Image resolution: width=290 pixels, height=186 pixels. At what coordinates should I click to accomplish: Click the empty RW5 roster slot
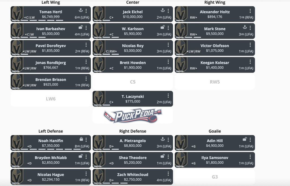215,82
